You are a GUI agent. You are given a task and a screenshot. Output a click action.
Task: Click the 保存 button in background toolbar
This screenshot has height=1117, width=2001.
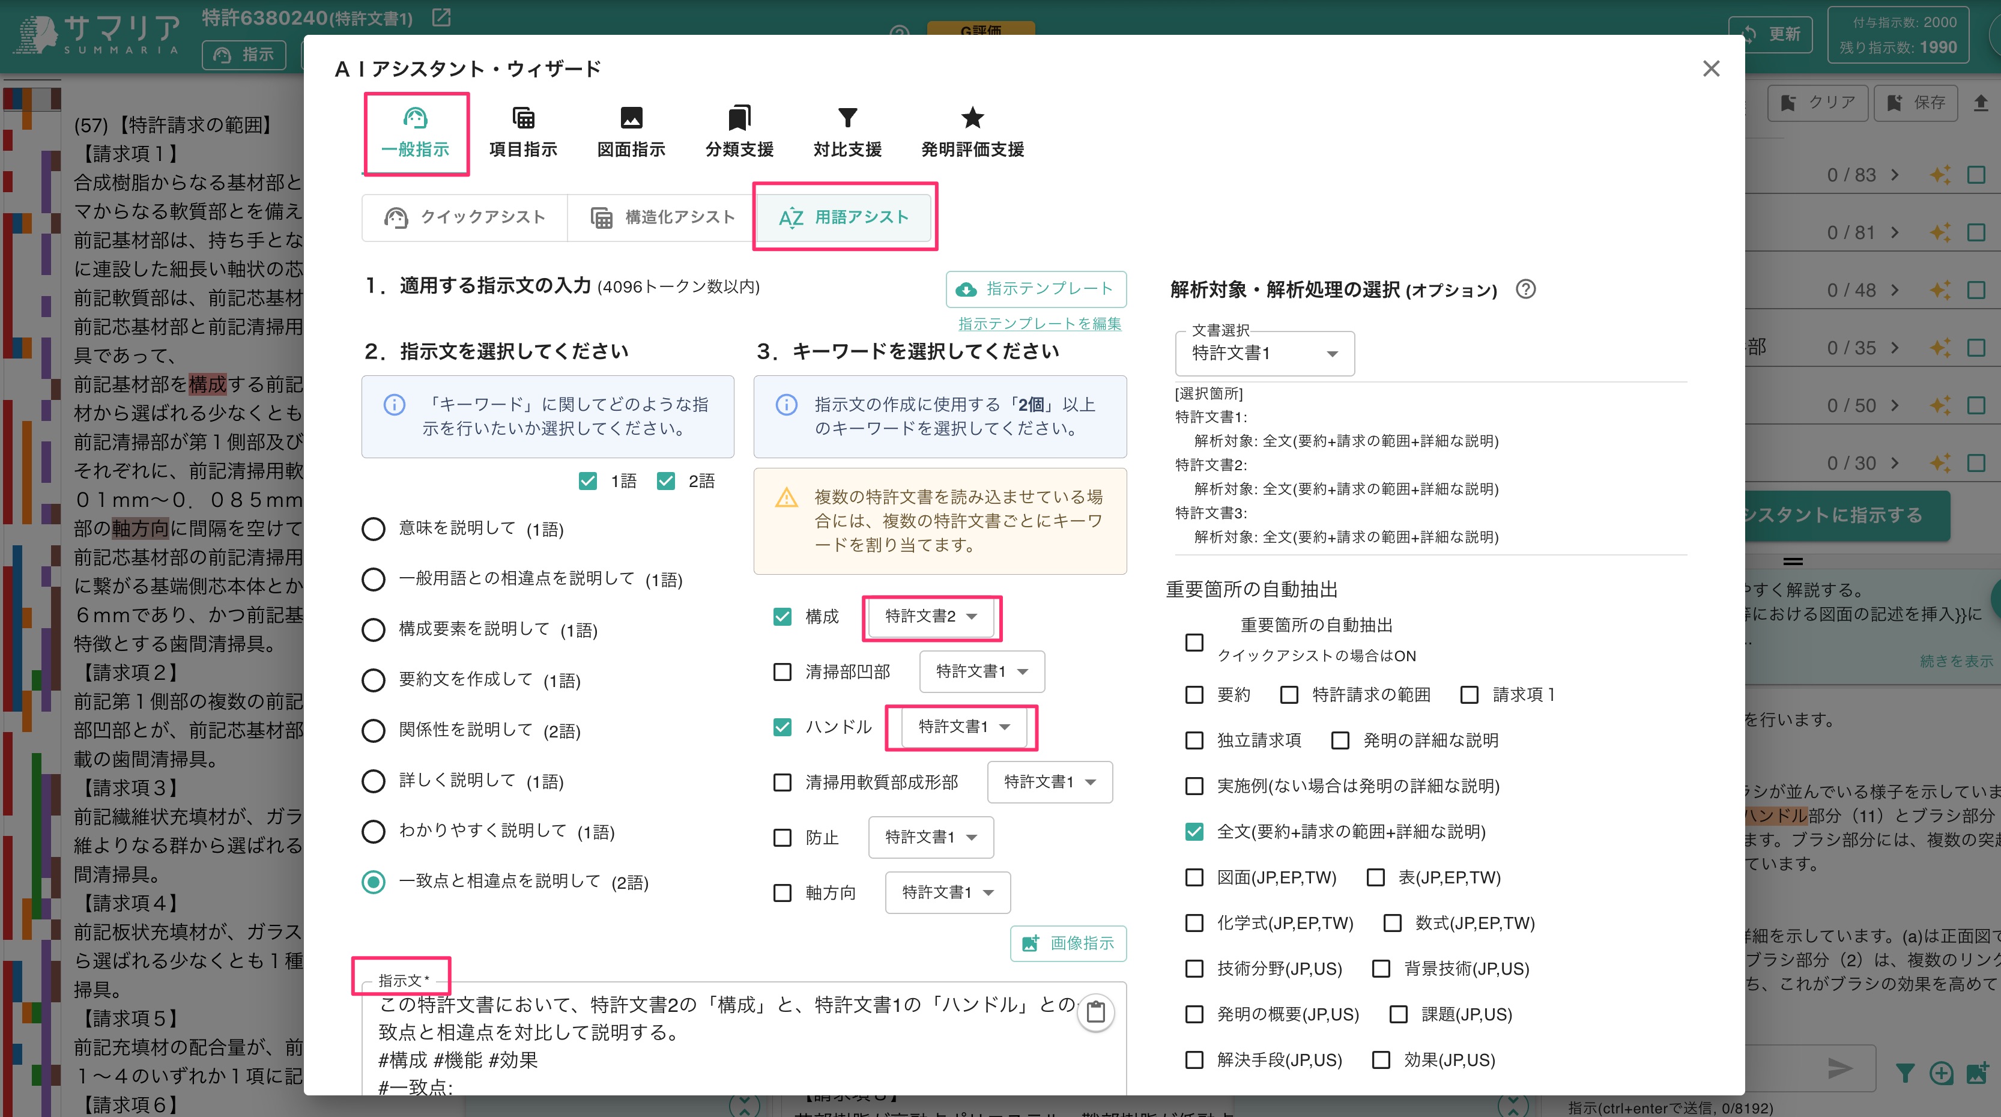(1916, 103)
